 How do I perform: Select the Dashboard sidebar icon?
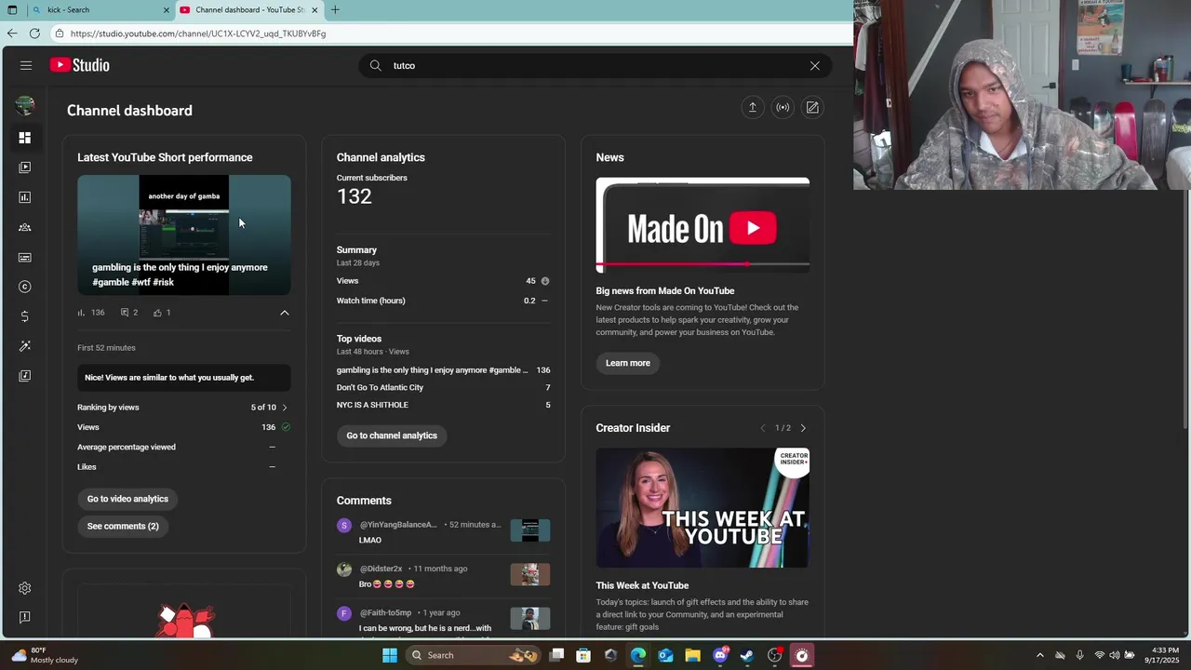coord(25,138)
